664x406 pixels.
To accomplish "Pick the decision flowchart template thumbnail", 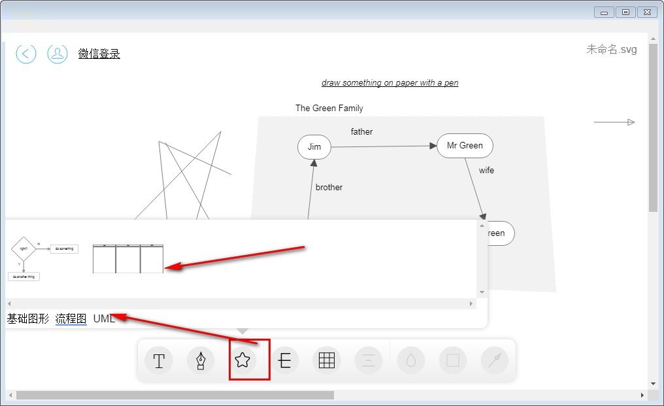I will coord(44,259).
